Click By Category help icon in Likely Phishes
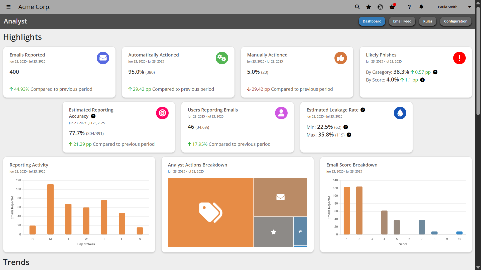481x270 pixels. [435, 72]
